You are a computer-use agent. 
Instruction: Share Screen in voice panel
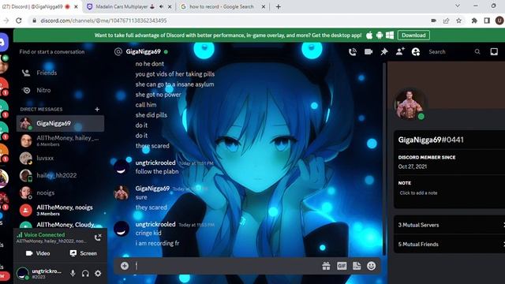[83, 253]
